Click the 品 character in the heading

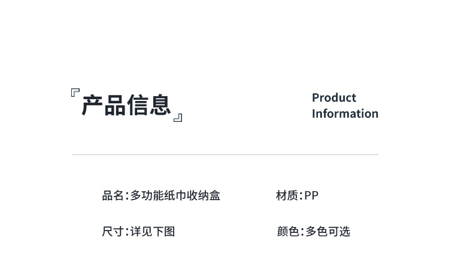(x=115, y=105)
